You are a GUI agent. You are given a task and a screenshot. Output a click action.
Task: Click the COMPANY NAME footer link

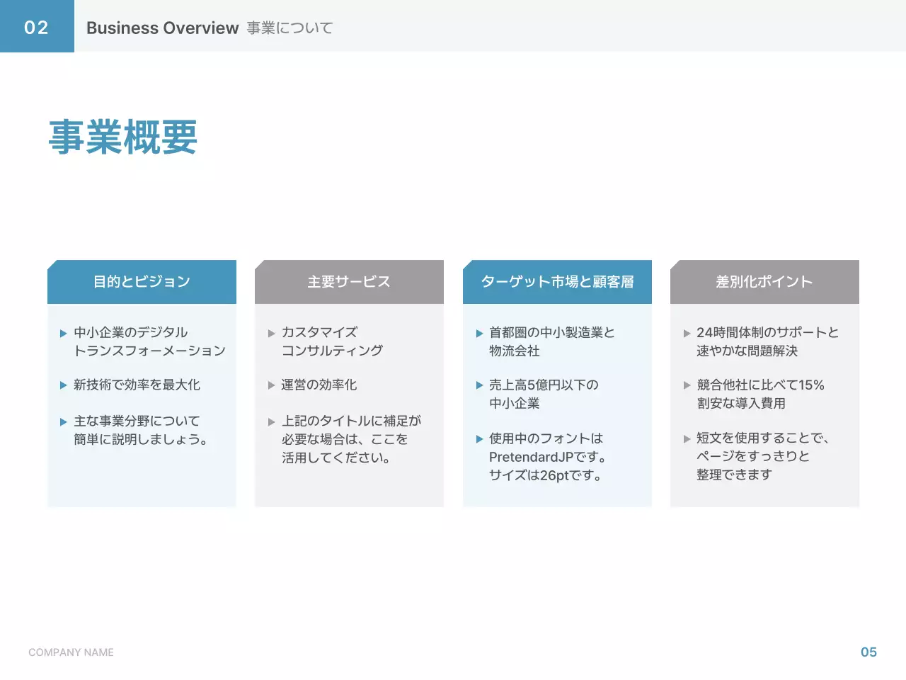[71, 652]
